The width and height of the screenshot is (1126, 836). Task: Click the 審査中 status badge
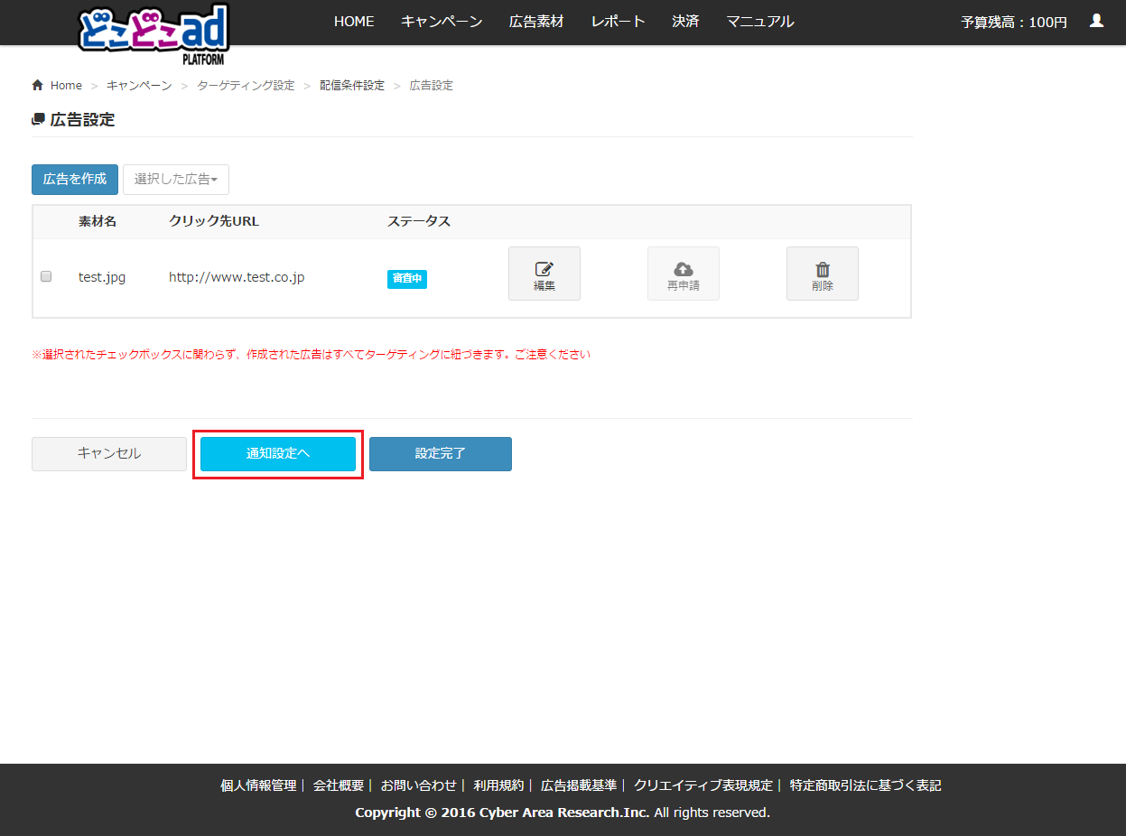[407, 279]
